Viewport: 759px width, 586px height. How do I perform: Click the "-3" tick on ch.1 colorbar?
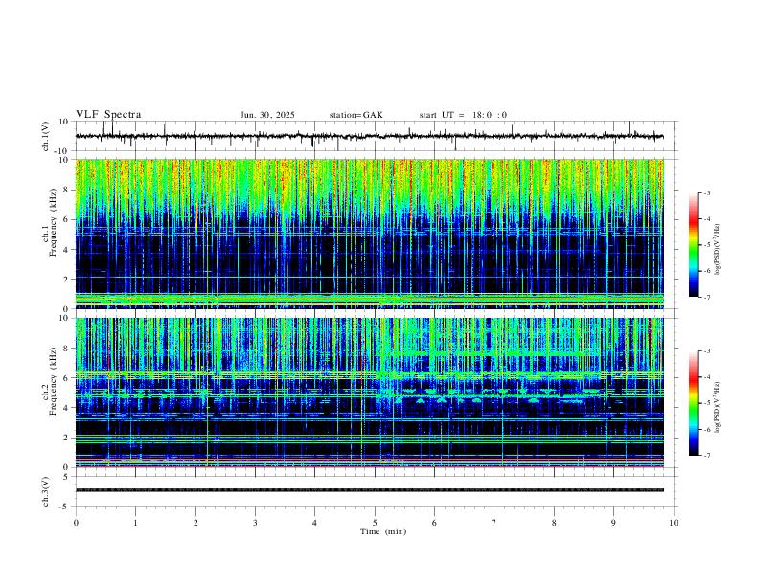706,193
